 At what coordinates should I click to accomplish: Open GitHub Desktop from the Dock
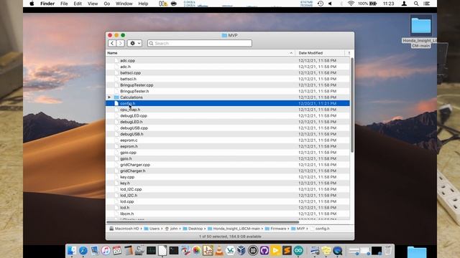pyautogui.click(x=264, y=250)
